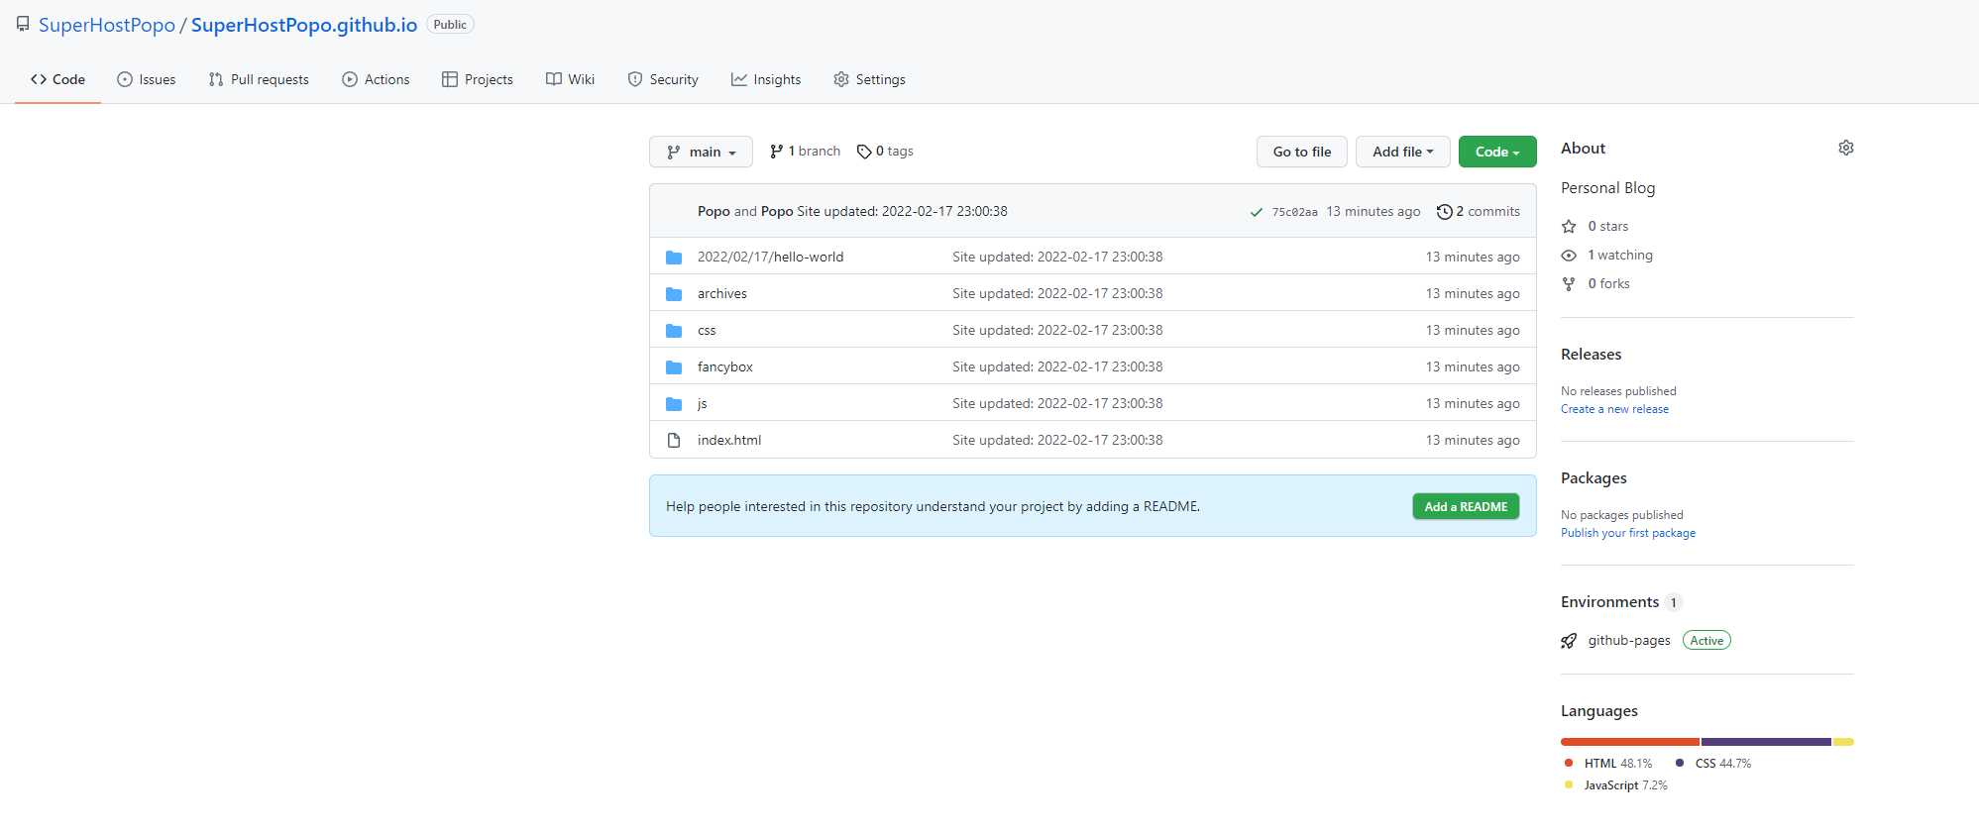
Task: Click the archives folder icon
Action: [x=674, y=294]
